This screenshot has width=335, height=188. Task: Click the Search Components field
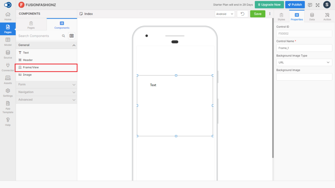[x=39, y=36]
